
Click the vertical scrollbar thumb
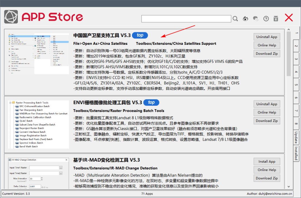tap(288, 54)
